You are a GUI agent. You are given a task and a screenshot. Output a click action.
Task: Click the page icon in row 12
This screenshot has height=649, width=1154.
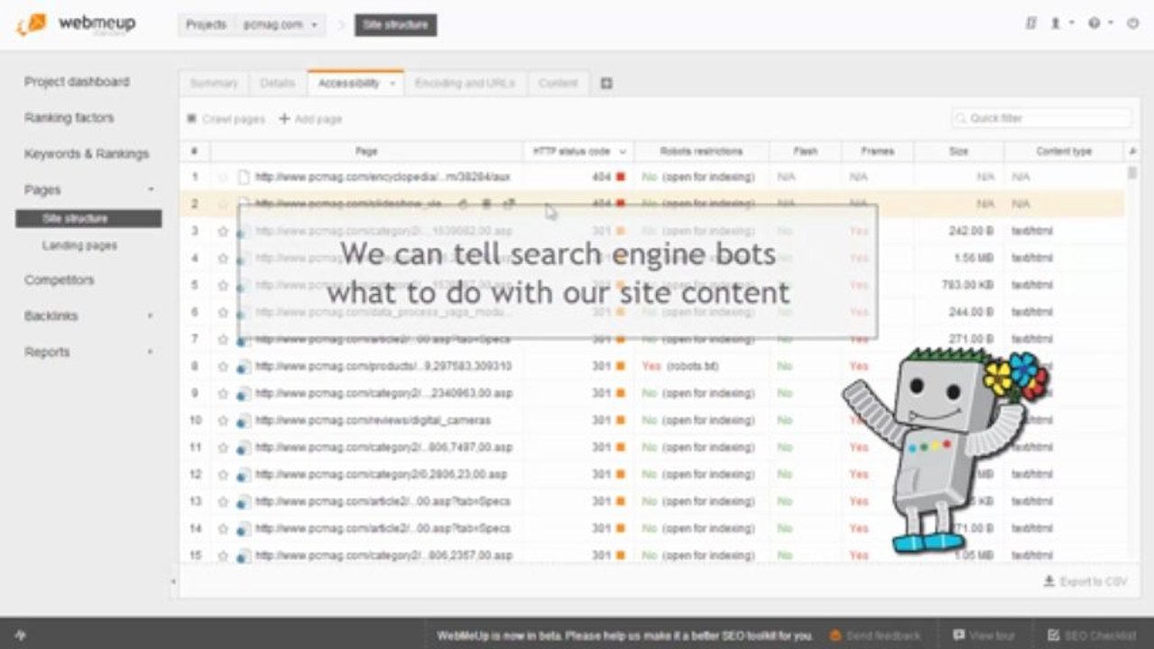coord(243,474)
